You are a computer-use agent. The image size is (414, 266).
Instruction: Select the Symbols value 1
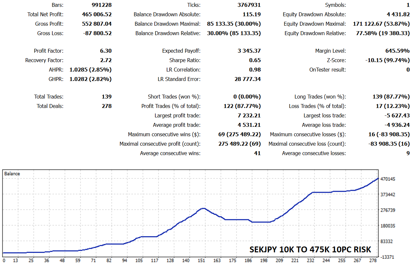(408, 5)
